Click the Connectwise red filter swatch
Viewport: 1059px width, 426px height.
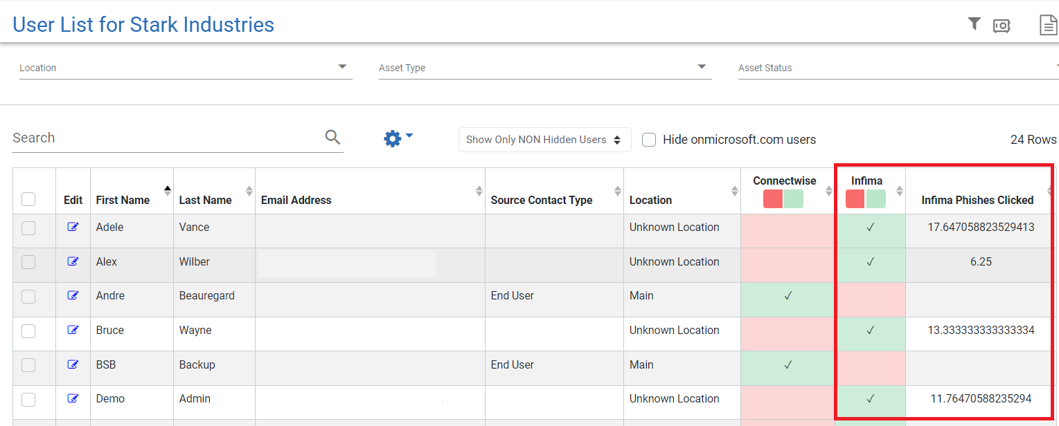[x=773, y=199]
